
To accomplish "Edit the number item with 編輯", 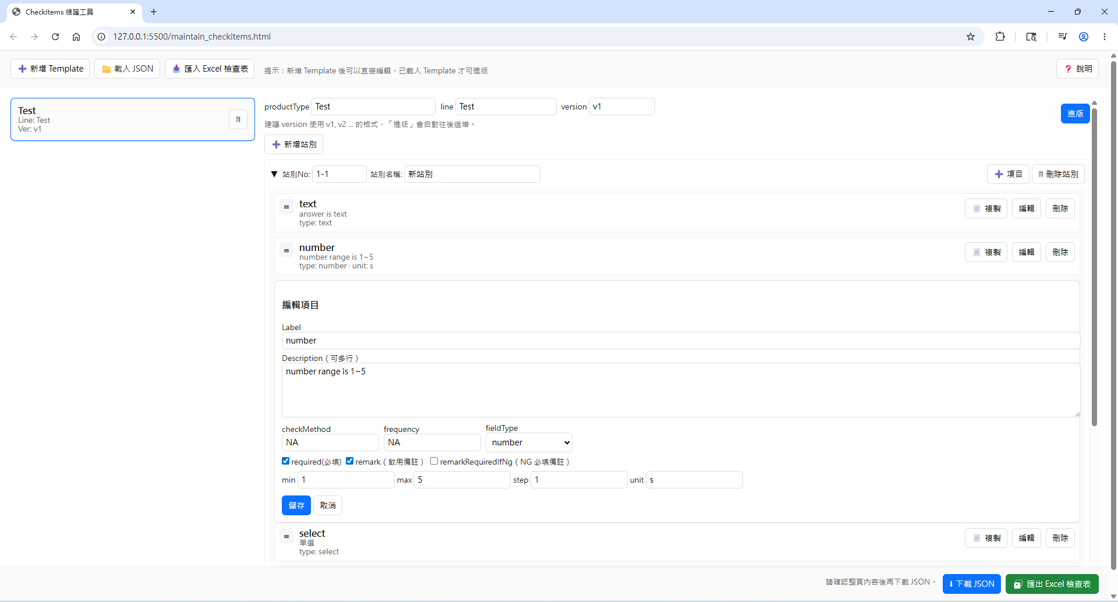I will point(1027,252).
